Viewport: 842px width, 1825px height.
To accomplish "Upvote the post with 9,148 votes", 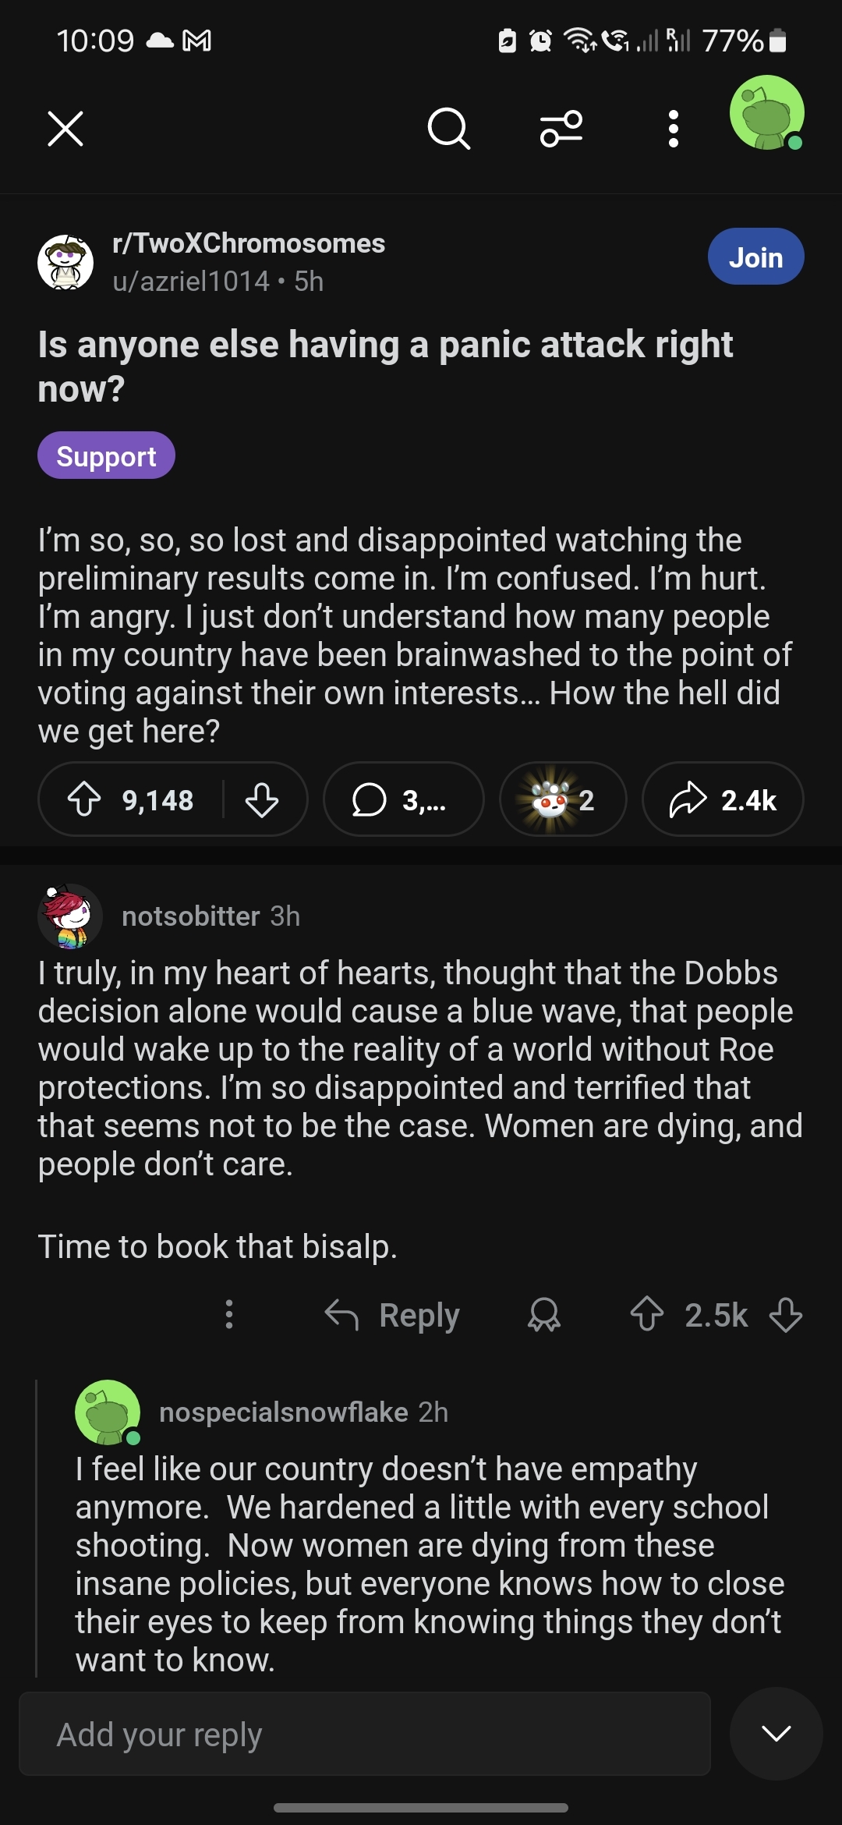I will pyautogui.click(x=84, y=799).
